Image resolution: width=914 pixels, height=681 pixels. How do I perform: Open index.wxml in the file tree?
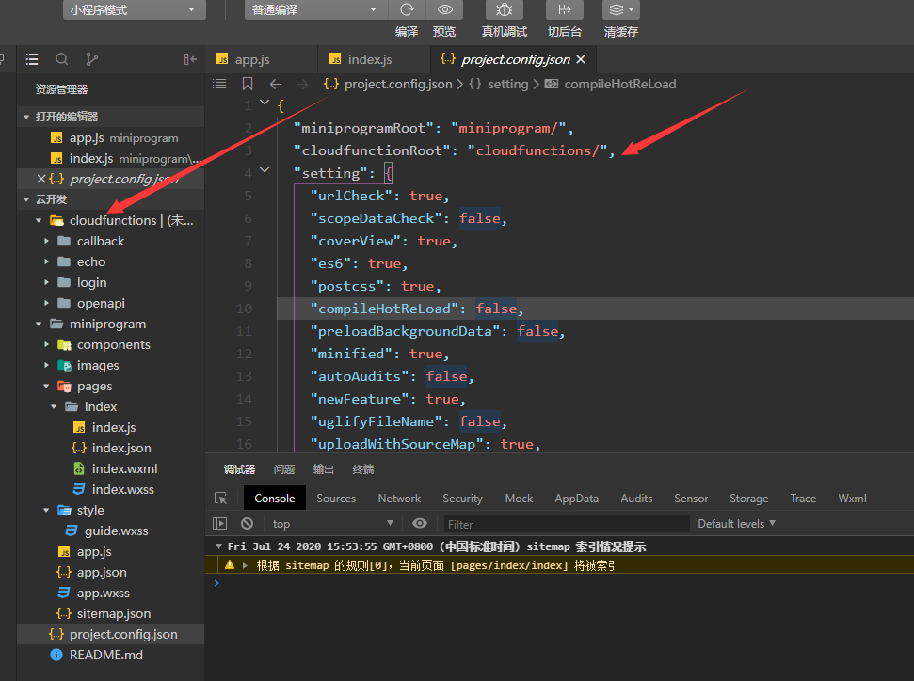pos(124,468)
